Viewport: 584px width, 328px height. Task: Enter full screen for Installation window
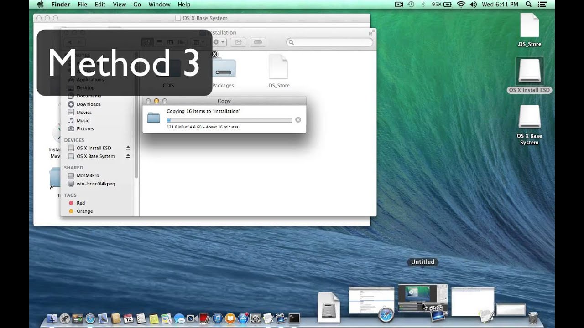[x=371, y=33]
